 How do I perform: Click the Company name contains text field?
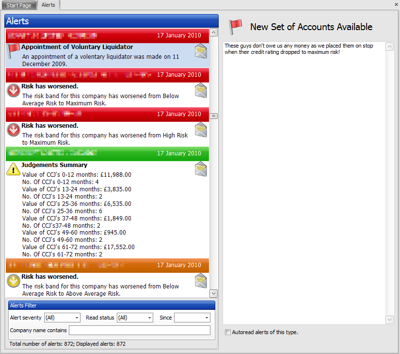pos(140,330)
